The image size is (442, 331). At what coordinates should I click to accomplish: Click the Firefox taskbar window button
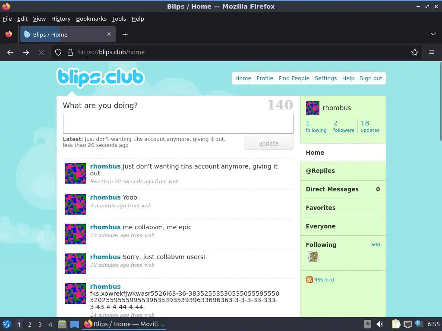coord(124,324)
